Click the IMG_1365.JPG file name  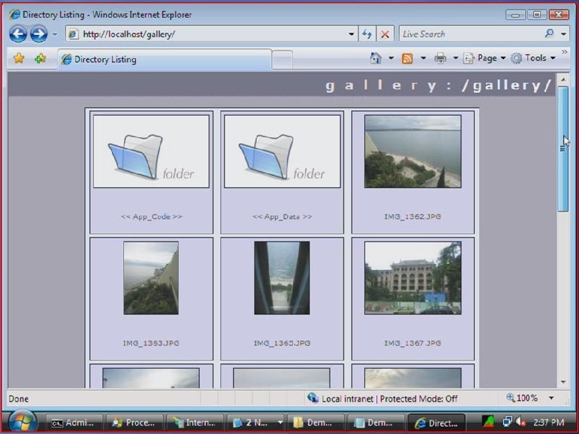(282, 343)
